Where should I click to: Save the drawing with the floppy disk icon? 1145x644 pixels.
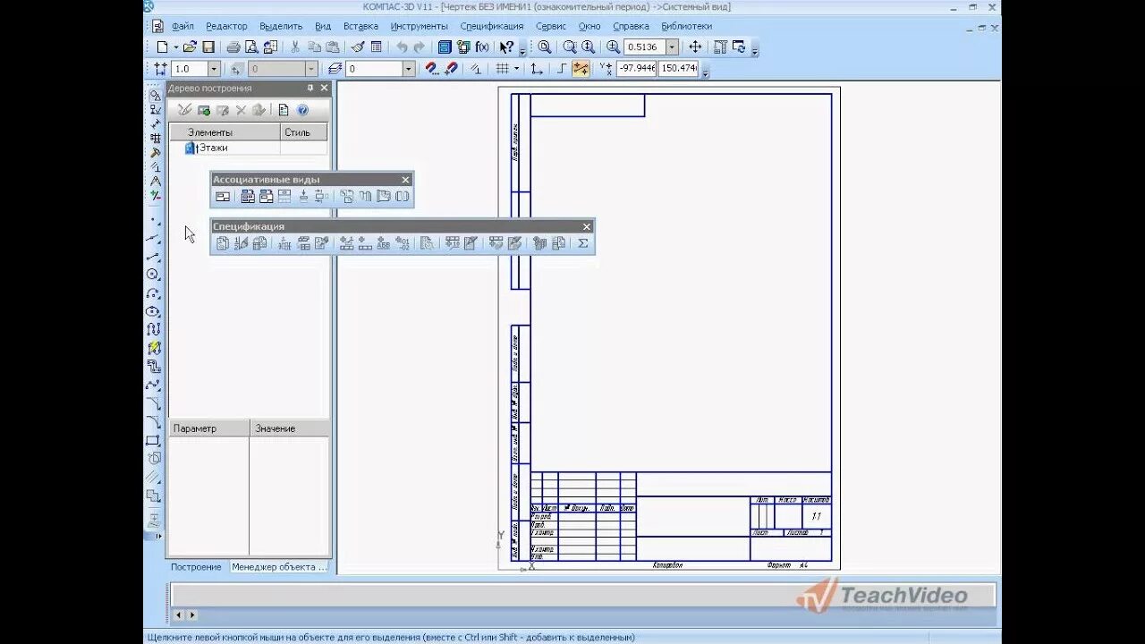pyautogui.click(x=208, y=47)
